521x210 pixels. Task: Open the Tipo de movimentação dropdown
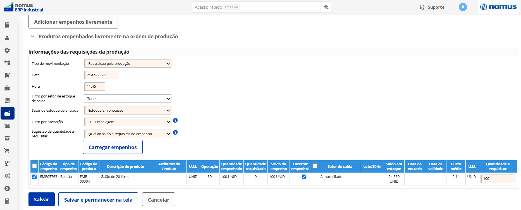click(x=128, y=63)
